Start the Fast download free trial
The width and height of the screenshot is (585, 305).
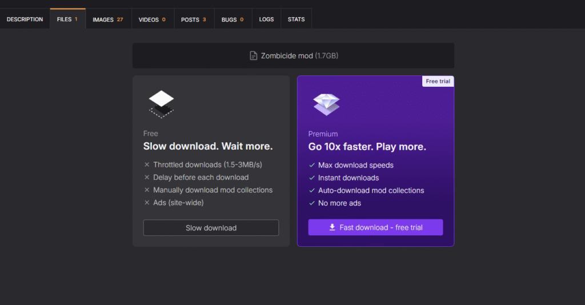[375, 227]
